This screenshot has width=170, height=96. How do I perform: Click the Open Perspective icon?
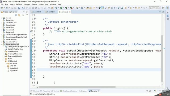coord(163,8)
